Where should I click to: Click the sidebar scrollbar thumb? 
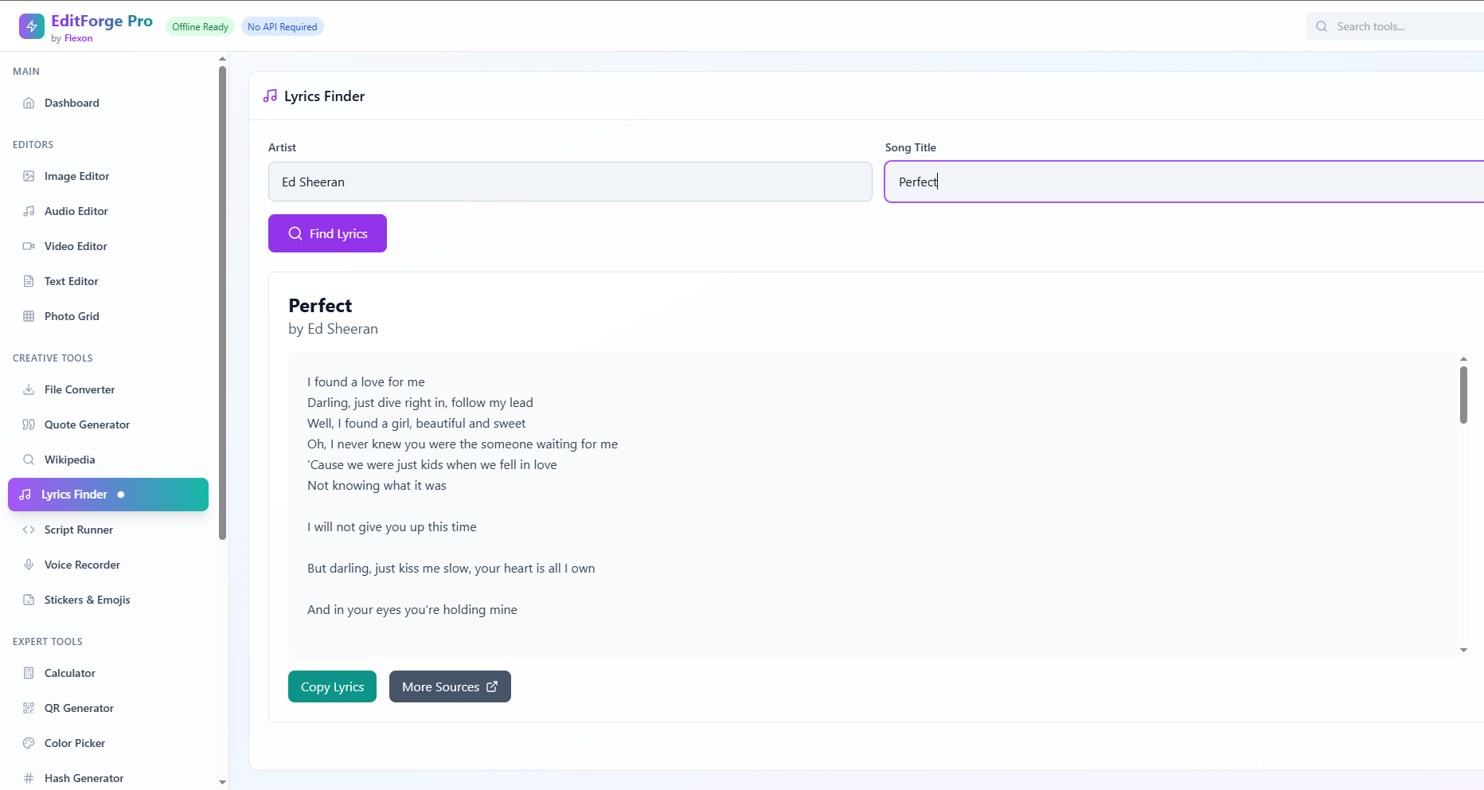[222, 303]
